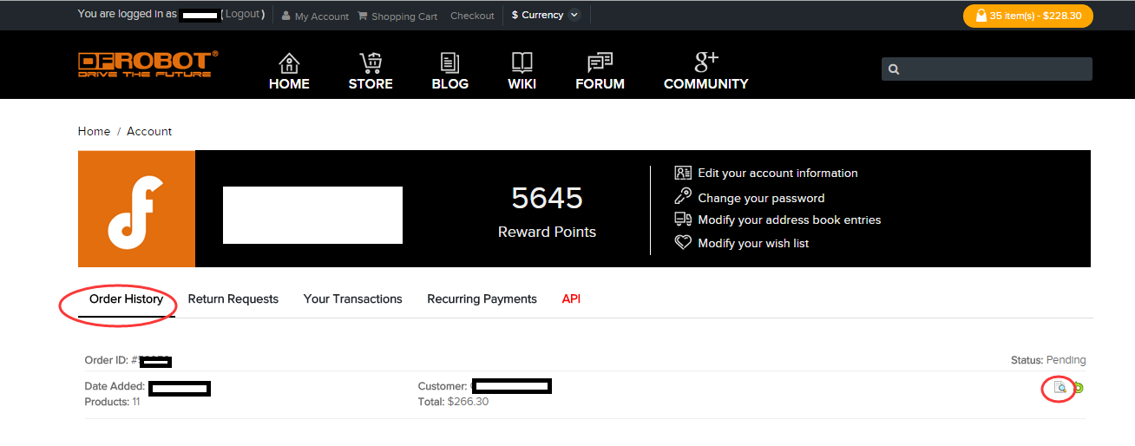Open the BLOG section

click(449, 72)
